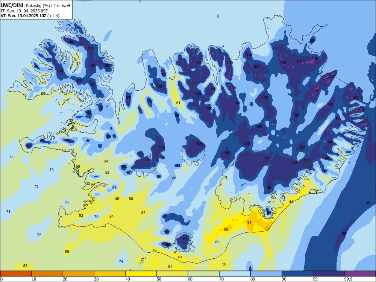
Task: Click the 50–60 pale yellow legend swatch
Action: click(x=172, y=274)
